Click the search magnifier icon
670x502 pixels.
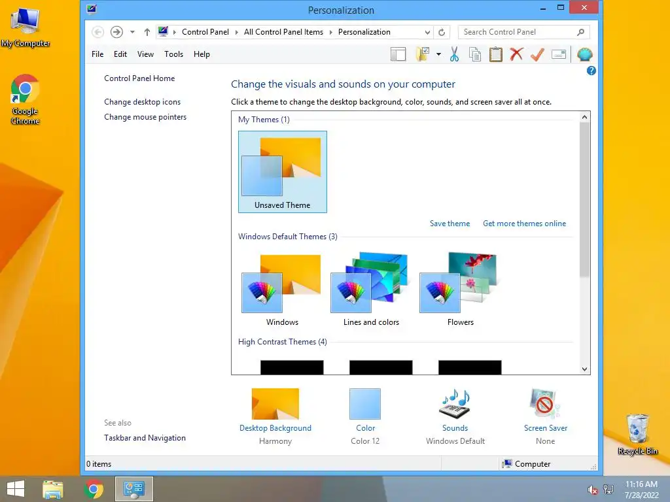click(x=581, y=32)
